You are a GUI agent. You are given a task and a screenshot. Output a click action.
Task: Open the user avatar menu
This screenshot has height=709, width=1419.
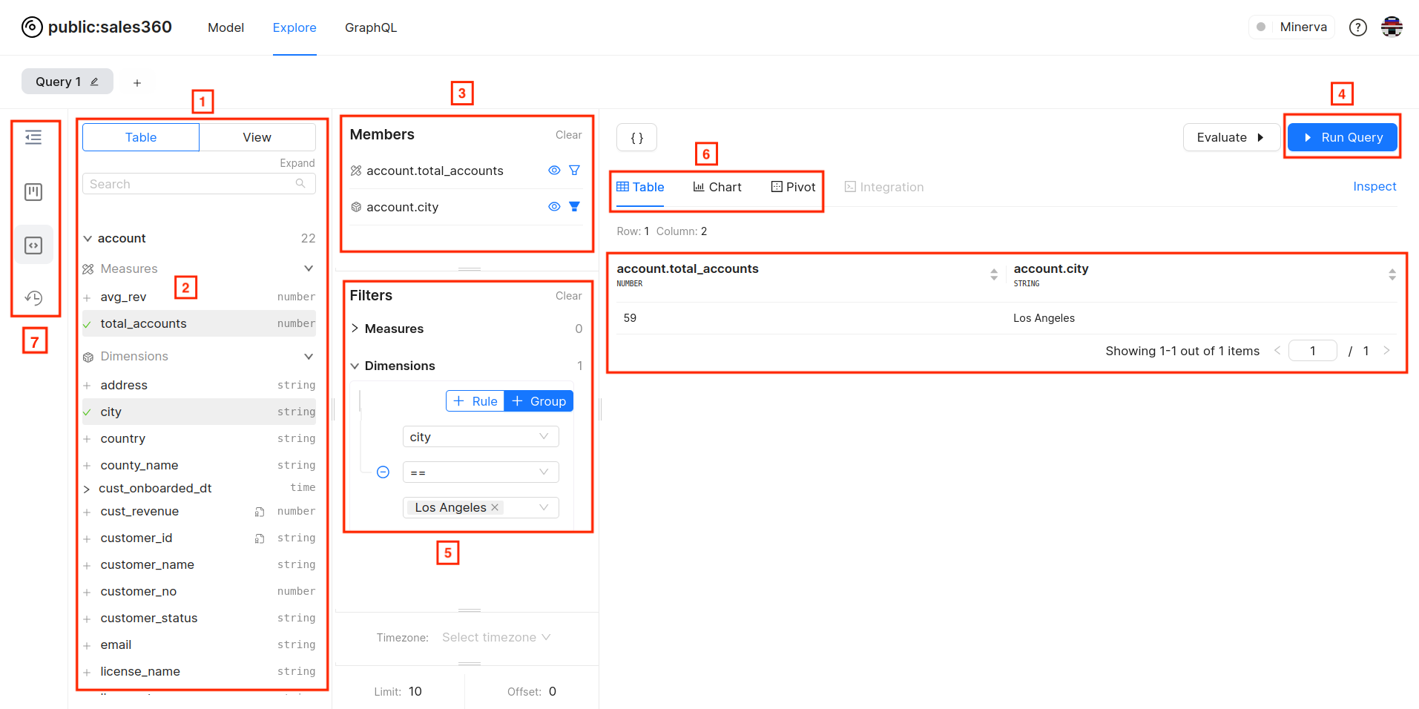pyautogui.click(x=1392, y=27)
